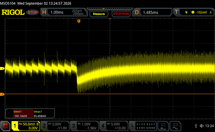
Task: Toggle the logic analyzer L badge
Action: click(x=132, y=126)
